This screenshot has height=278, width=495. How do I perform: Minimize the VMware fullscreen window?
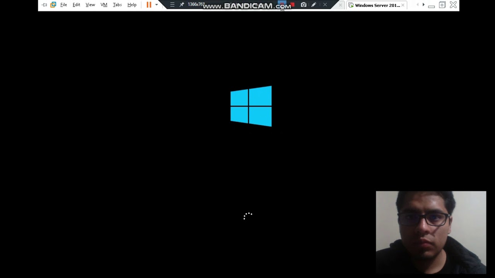tap(432, 6)
